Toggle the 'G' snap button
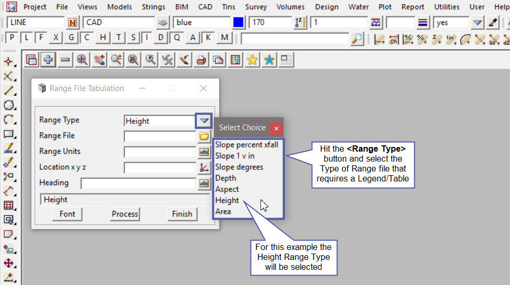The image size is (510, 285). point(71,38)
